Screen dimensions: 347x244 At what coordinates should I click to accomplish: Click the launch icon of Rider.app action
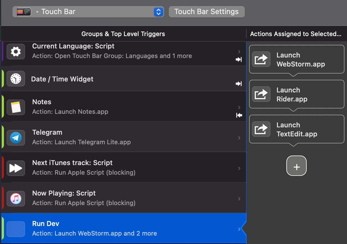click(x=261, y=94)
